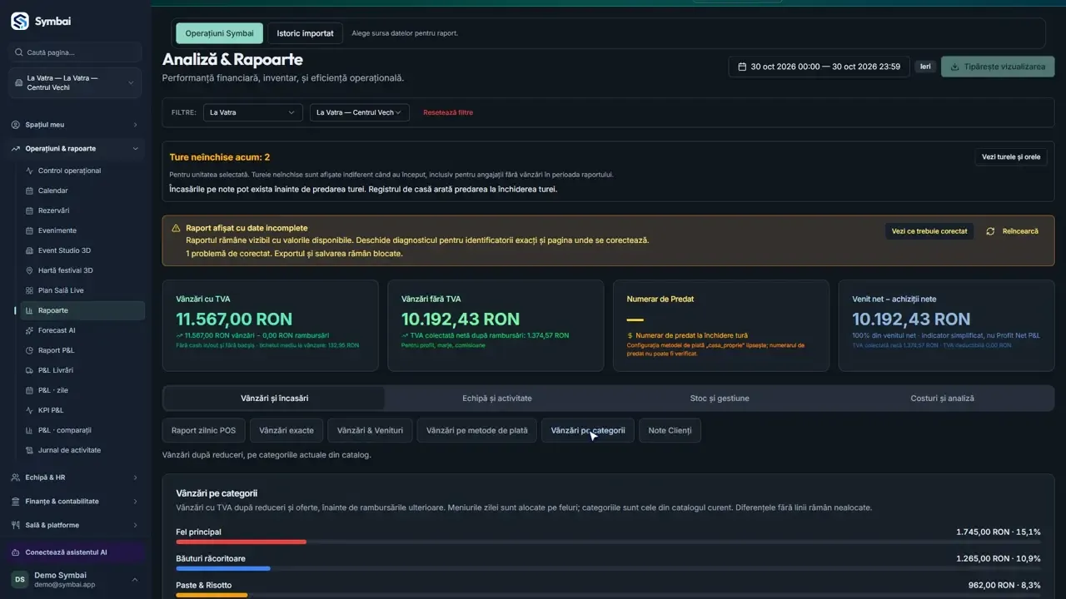Select the Istoric importat data source
Image resolution: width=1066 pixels, height=599 pixels.
point(306,33)
